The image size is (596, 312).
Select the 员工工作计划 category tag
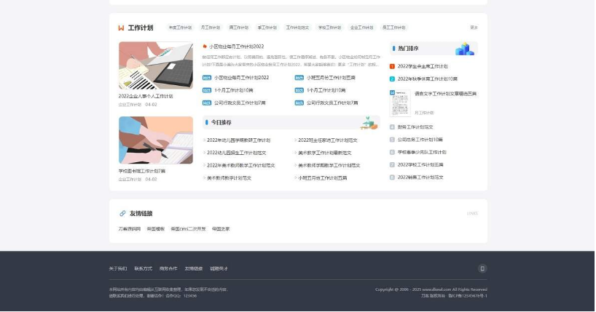click(x=393, y=28)
